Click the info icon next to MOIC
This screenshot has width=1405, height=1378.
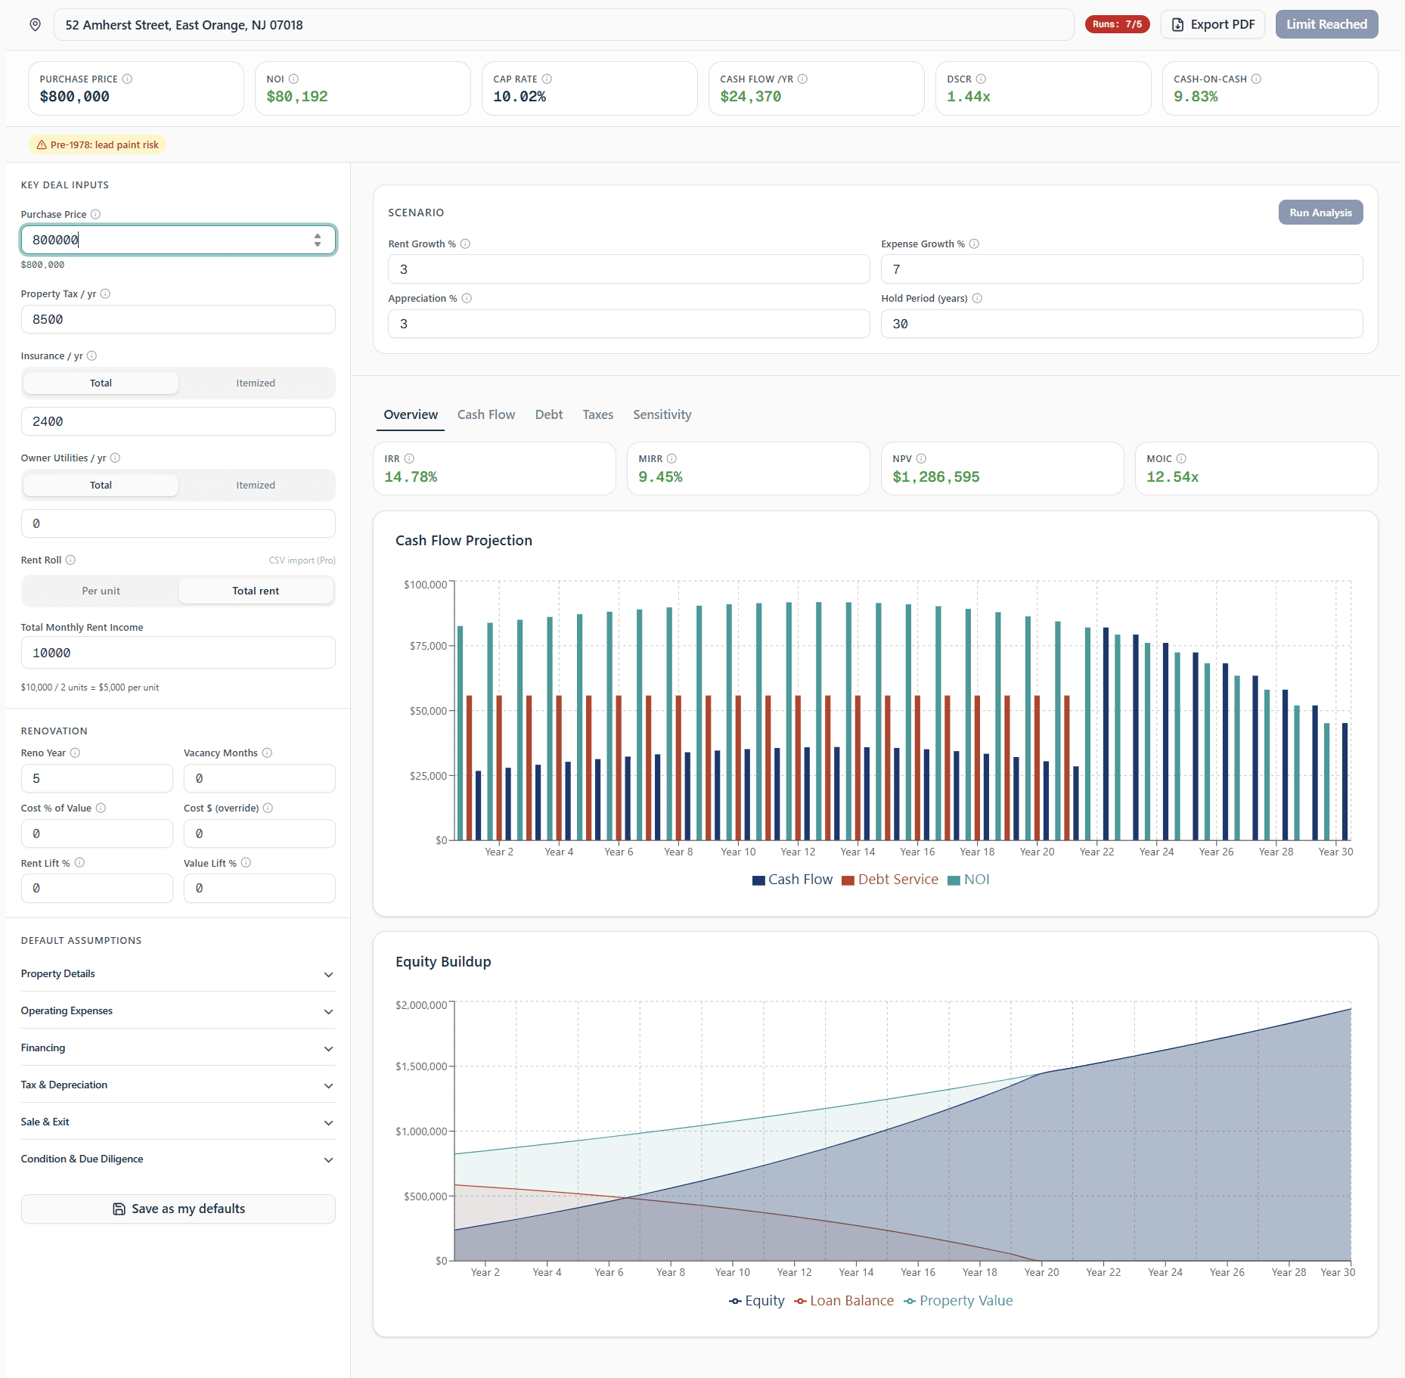1181,458
